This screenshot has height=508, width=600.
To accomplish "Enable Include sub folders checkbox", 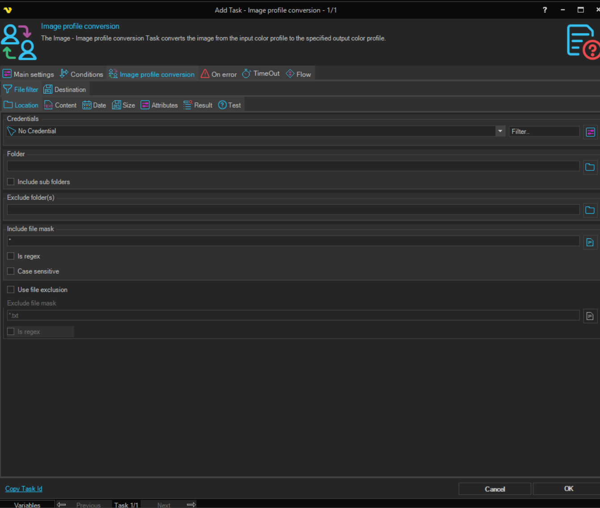I will (11, 182).
